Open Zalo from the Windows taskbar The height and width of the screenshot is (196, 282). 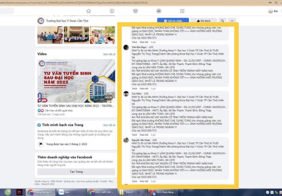[x=63, y=192]
